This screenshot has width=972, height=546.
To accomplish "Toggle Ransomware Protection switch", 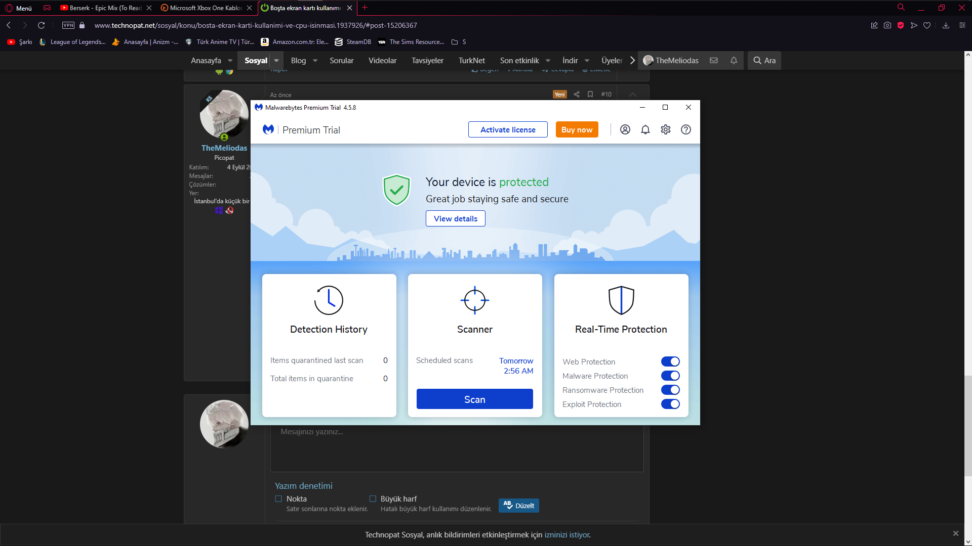I will 670,390.
